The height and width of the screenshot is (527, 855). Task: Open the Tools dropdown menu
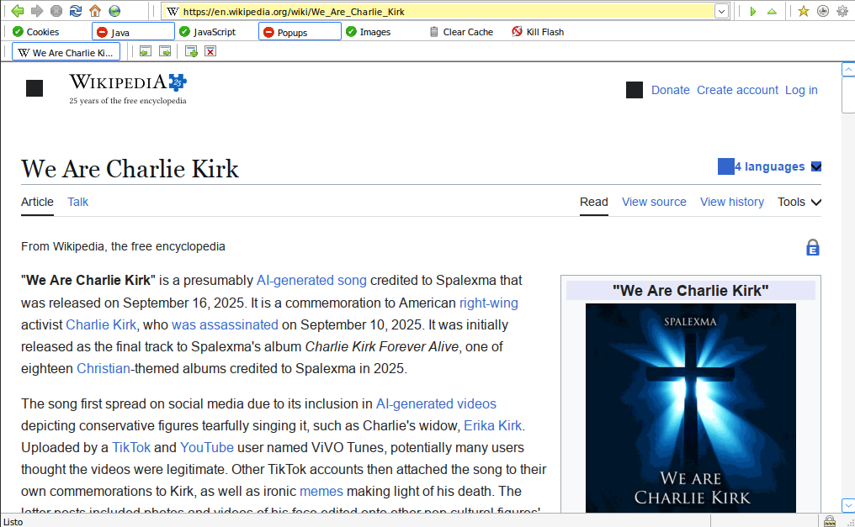point(799,202)
